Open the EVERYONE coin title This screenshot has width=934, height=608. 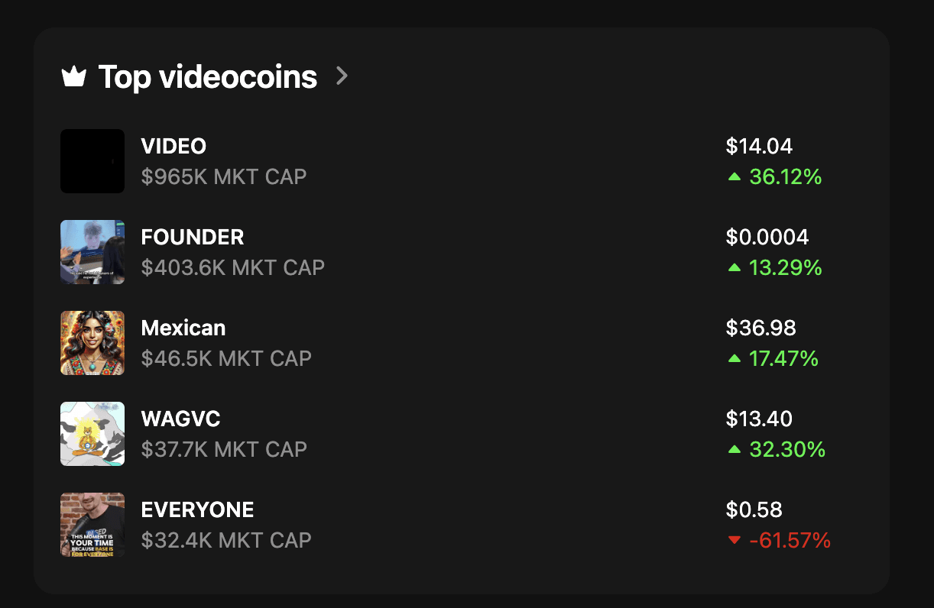point(198,509)
